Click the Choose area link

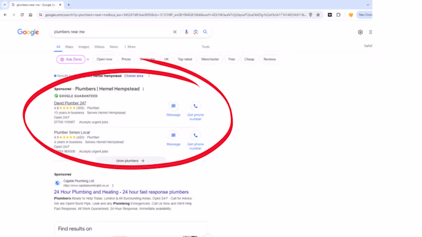[x=134, y=76]
